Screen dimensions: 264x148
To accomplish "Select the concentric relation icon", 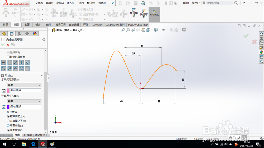I will coord(21,68).
